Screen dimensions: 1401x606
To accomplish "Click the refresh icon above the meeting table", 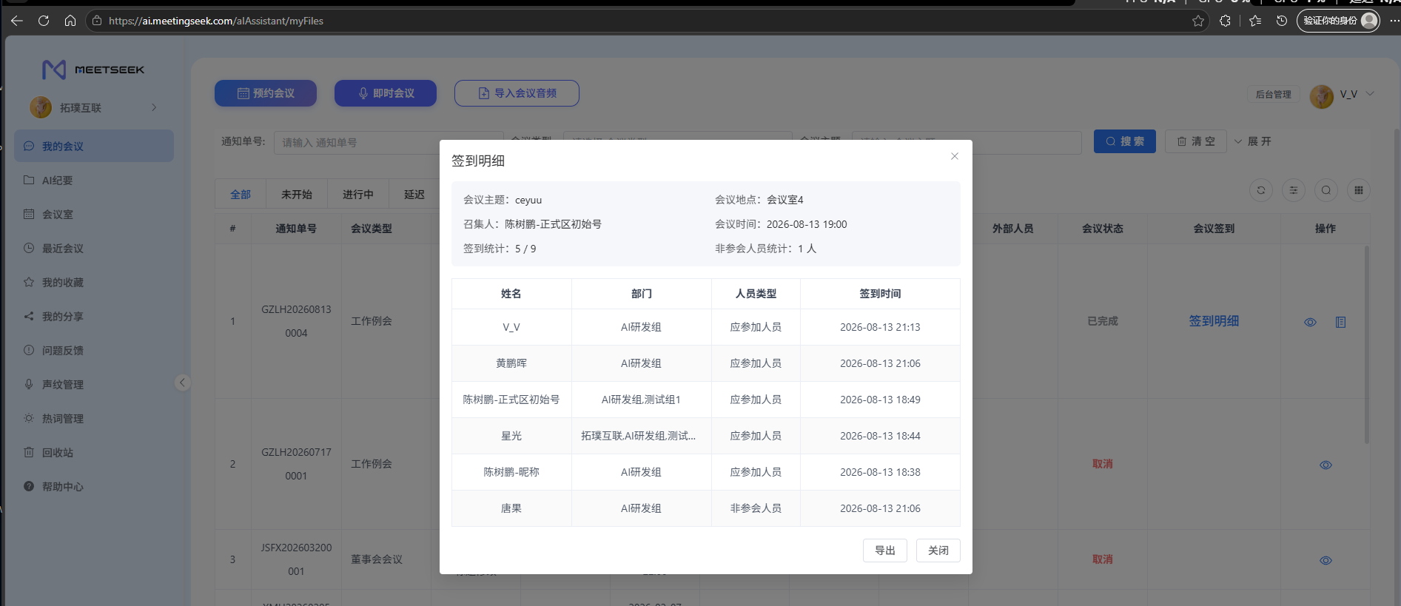I will [1261, 190].
